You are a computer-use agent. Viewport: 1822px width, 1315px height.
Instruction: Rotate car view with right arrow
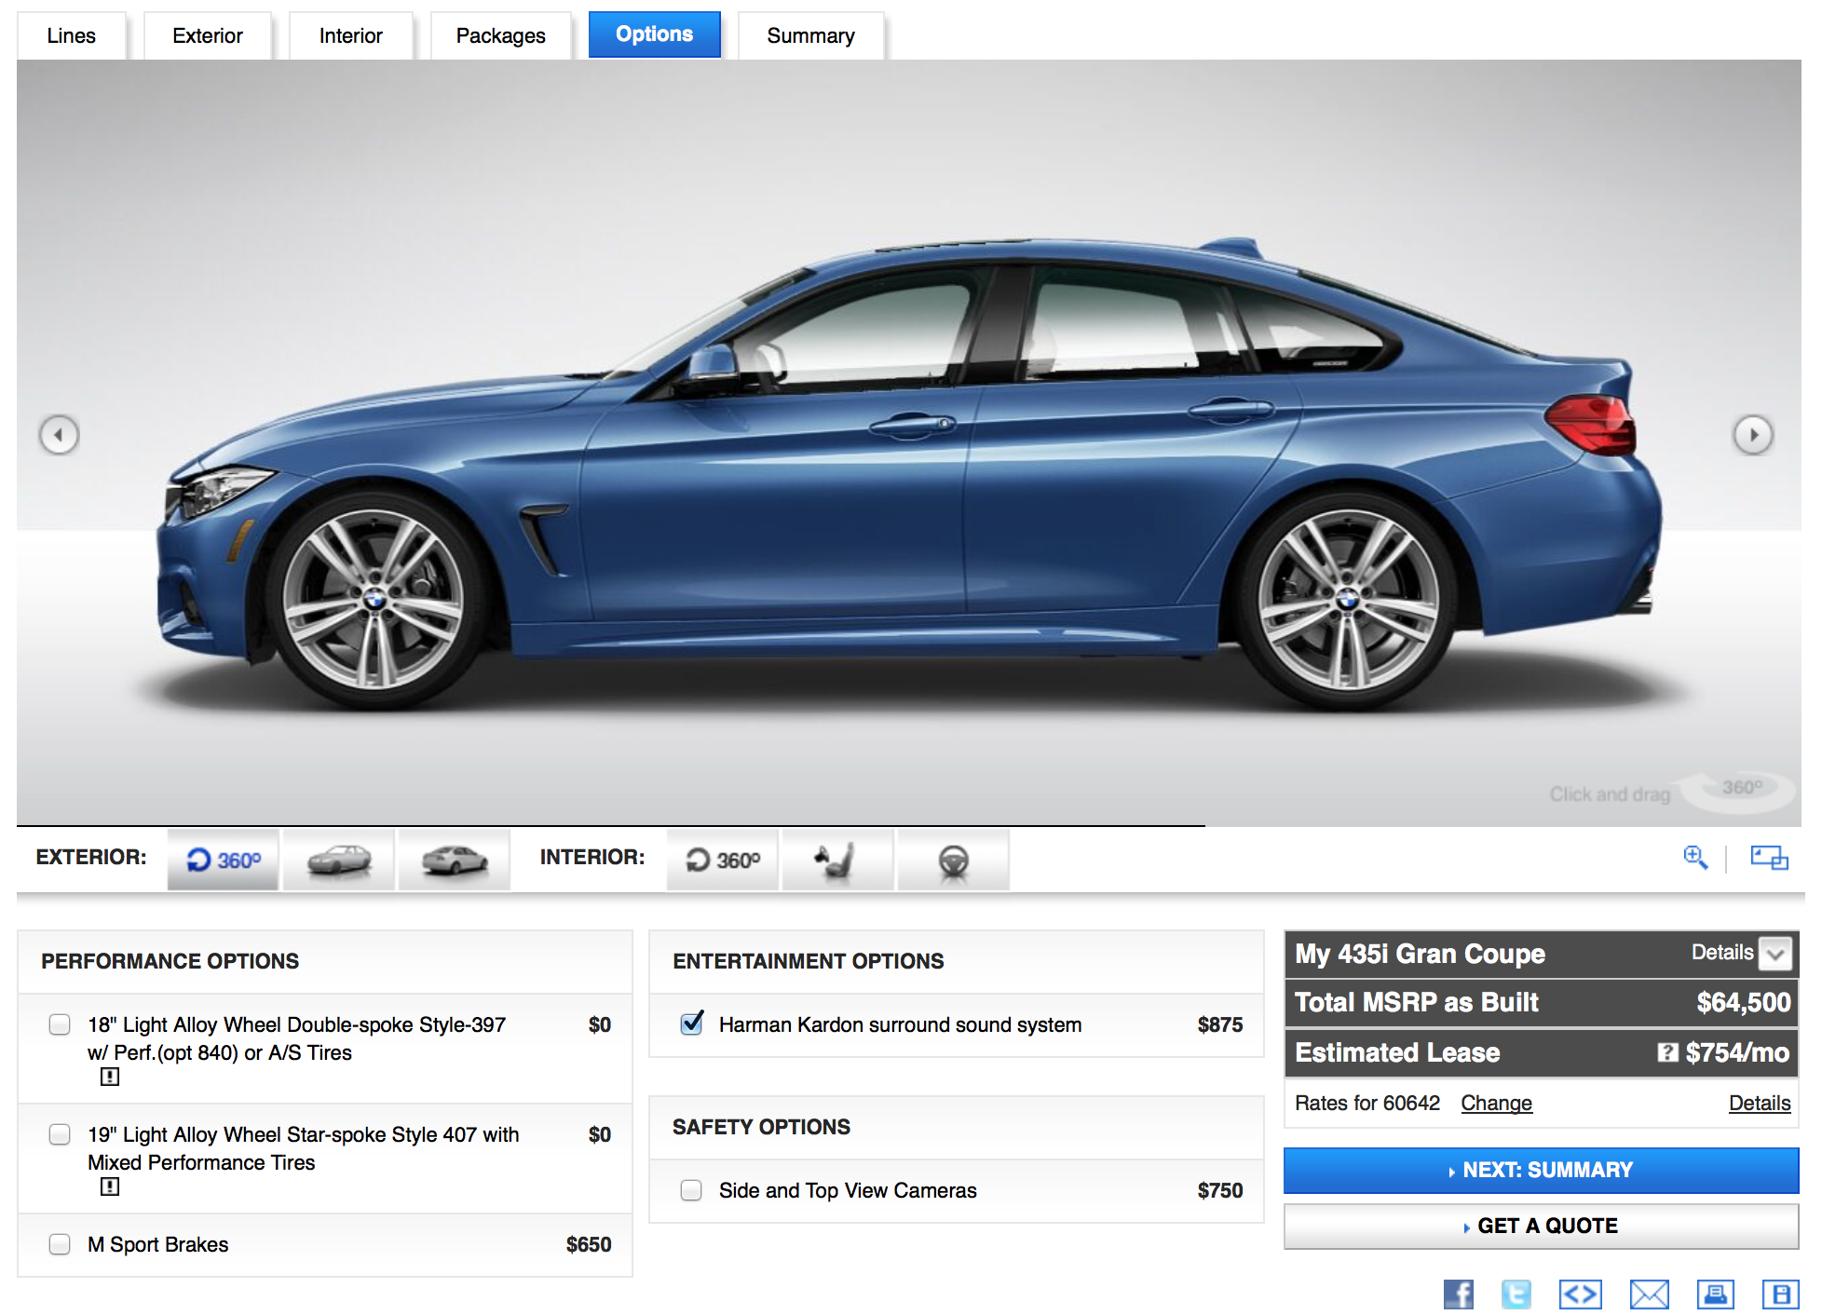1753,435
